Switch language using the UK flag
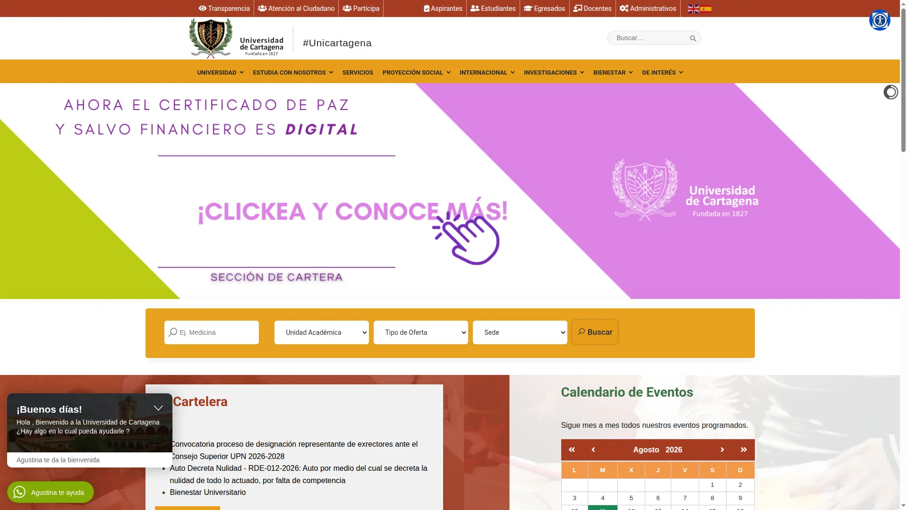This screenshot has width=907, height=510. click(693, 8)
